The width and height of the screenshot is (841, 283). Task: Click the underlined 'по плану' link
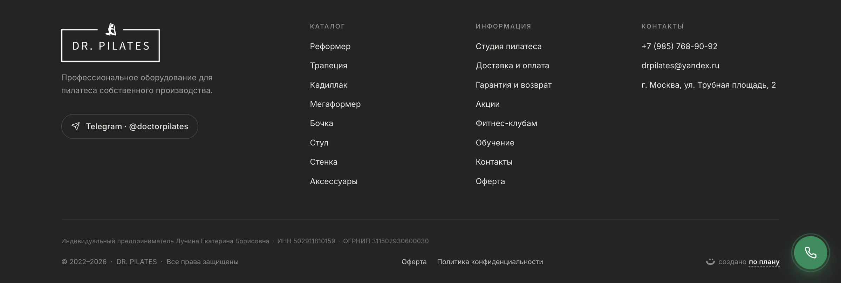(764, 262)
